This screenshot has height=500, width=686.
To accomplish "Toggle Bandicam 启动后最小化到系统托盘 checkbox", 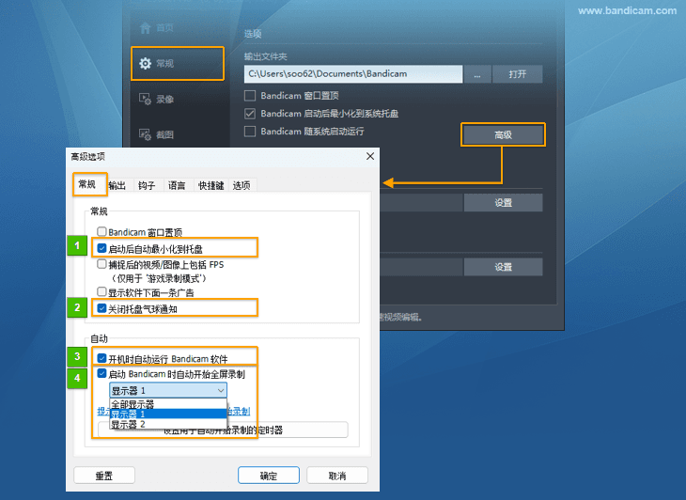I will (250, 114).
